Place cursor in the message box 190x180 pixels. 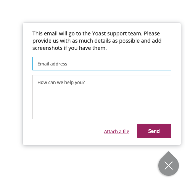pos(102,97)
